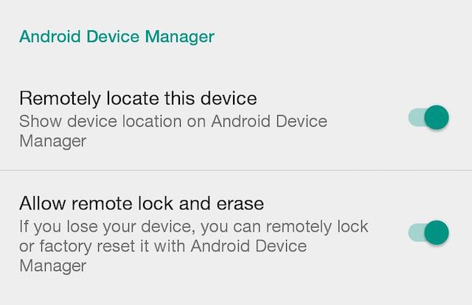472x305 pixels.
Task: Disable remote device location switch
Action: tap(428, 117)
